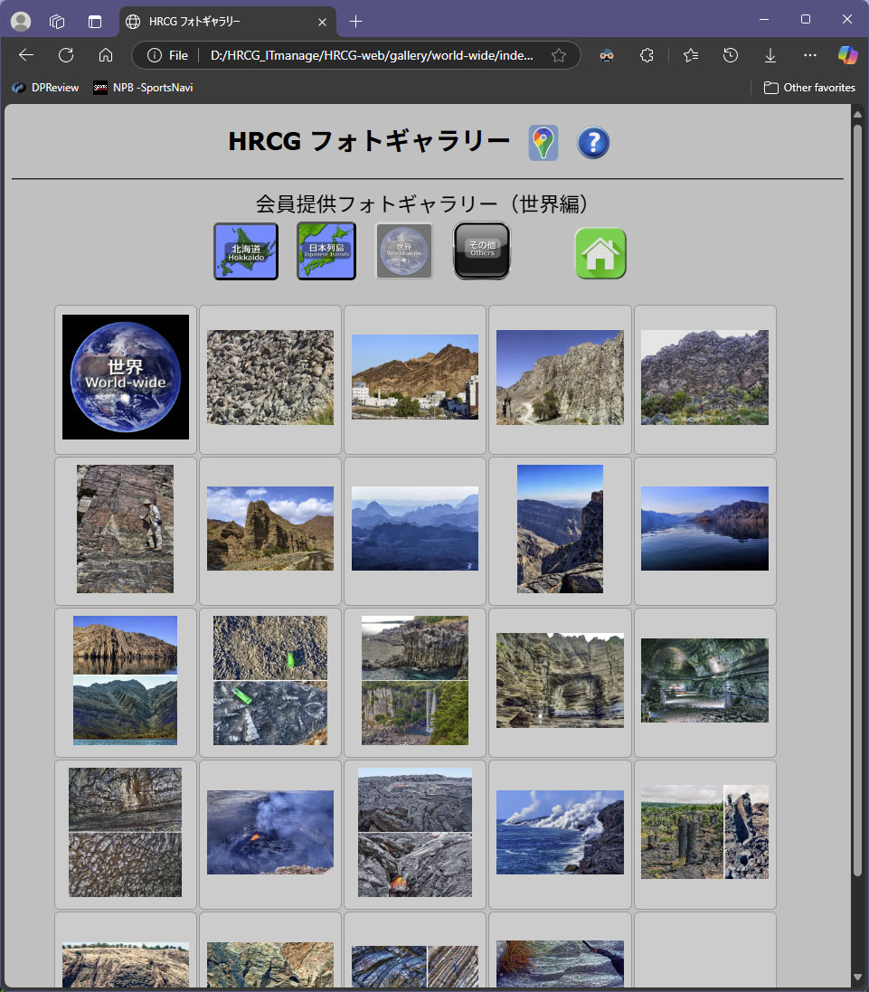Open Other favorites folder

coord(809,88)
